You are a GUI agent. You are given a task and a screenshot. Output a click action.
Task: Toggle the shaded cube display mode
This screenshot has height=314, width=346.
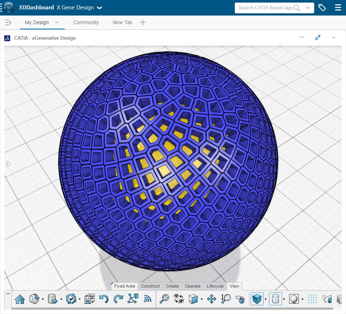[257, 299]
